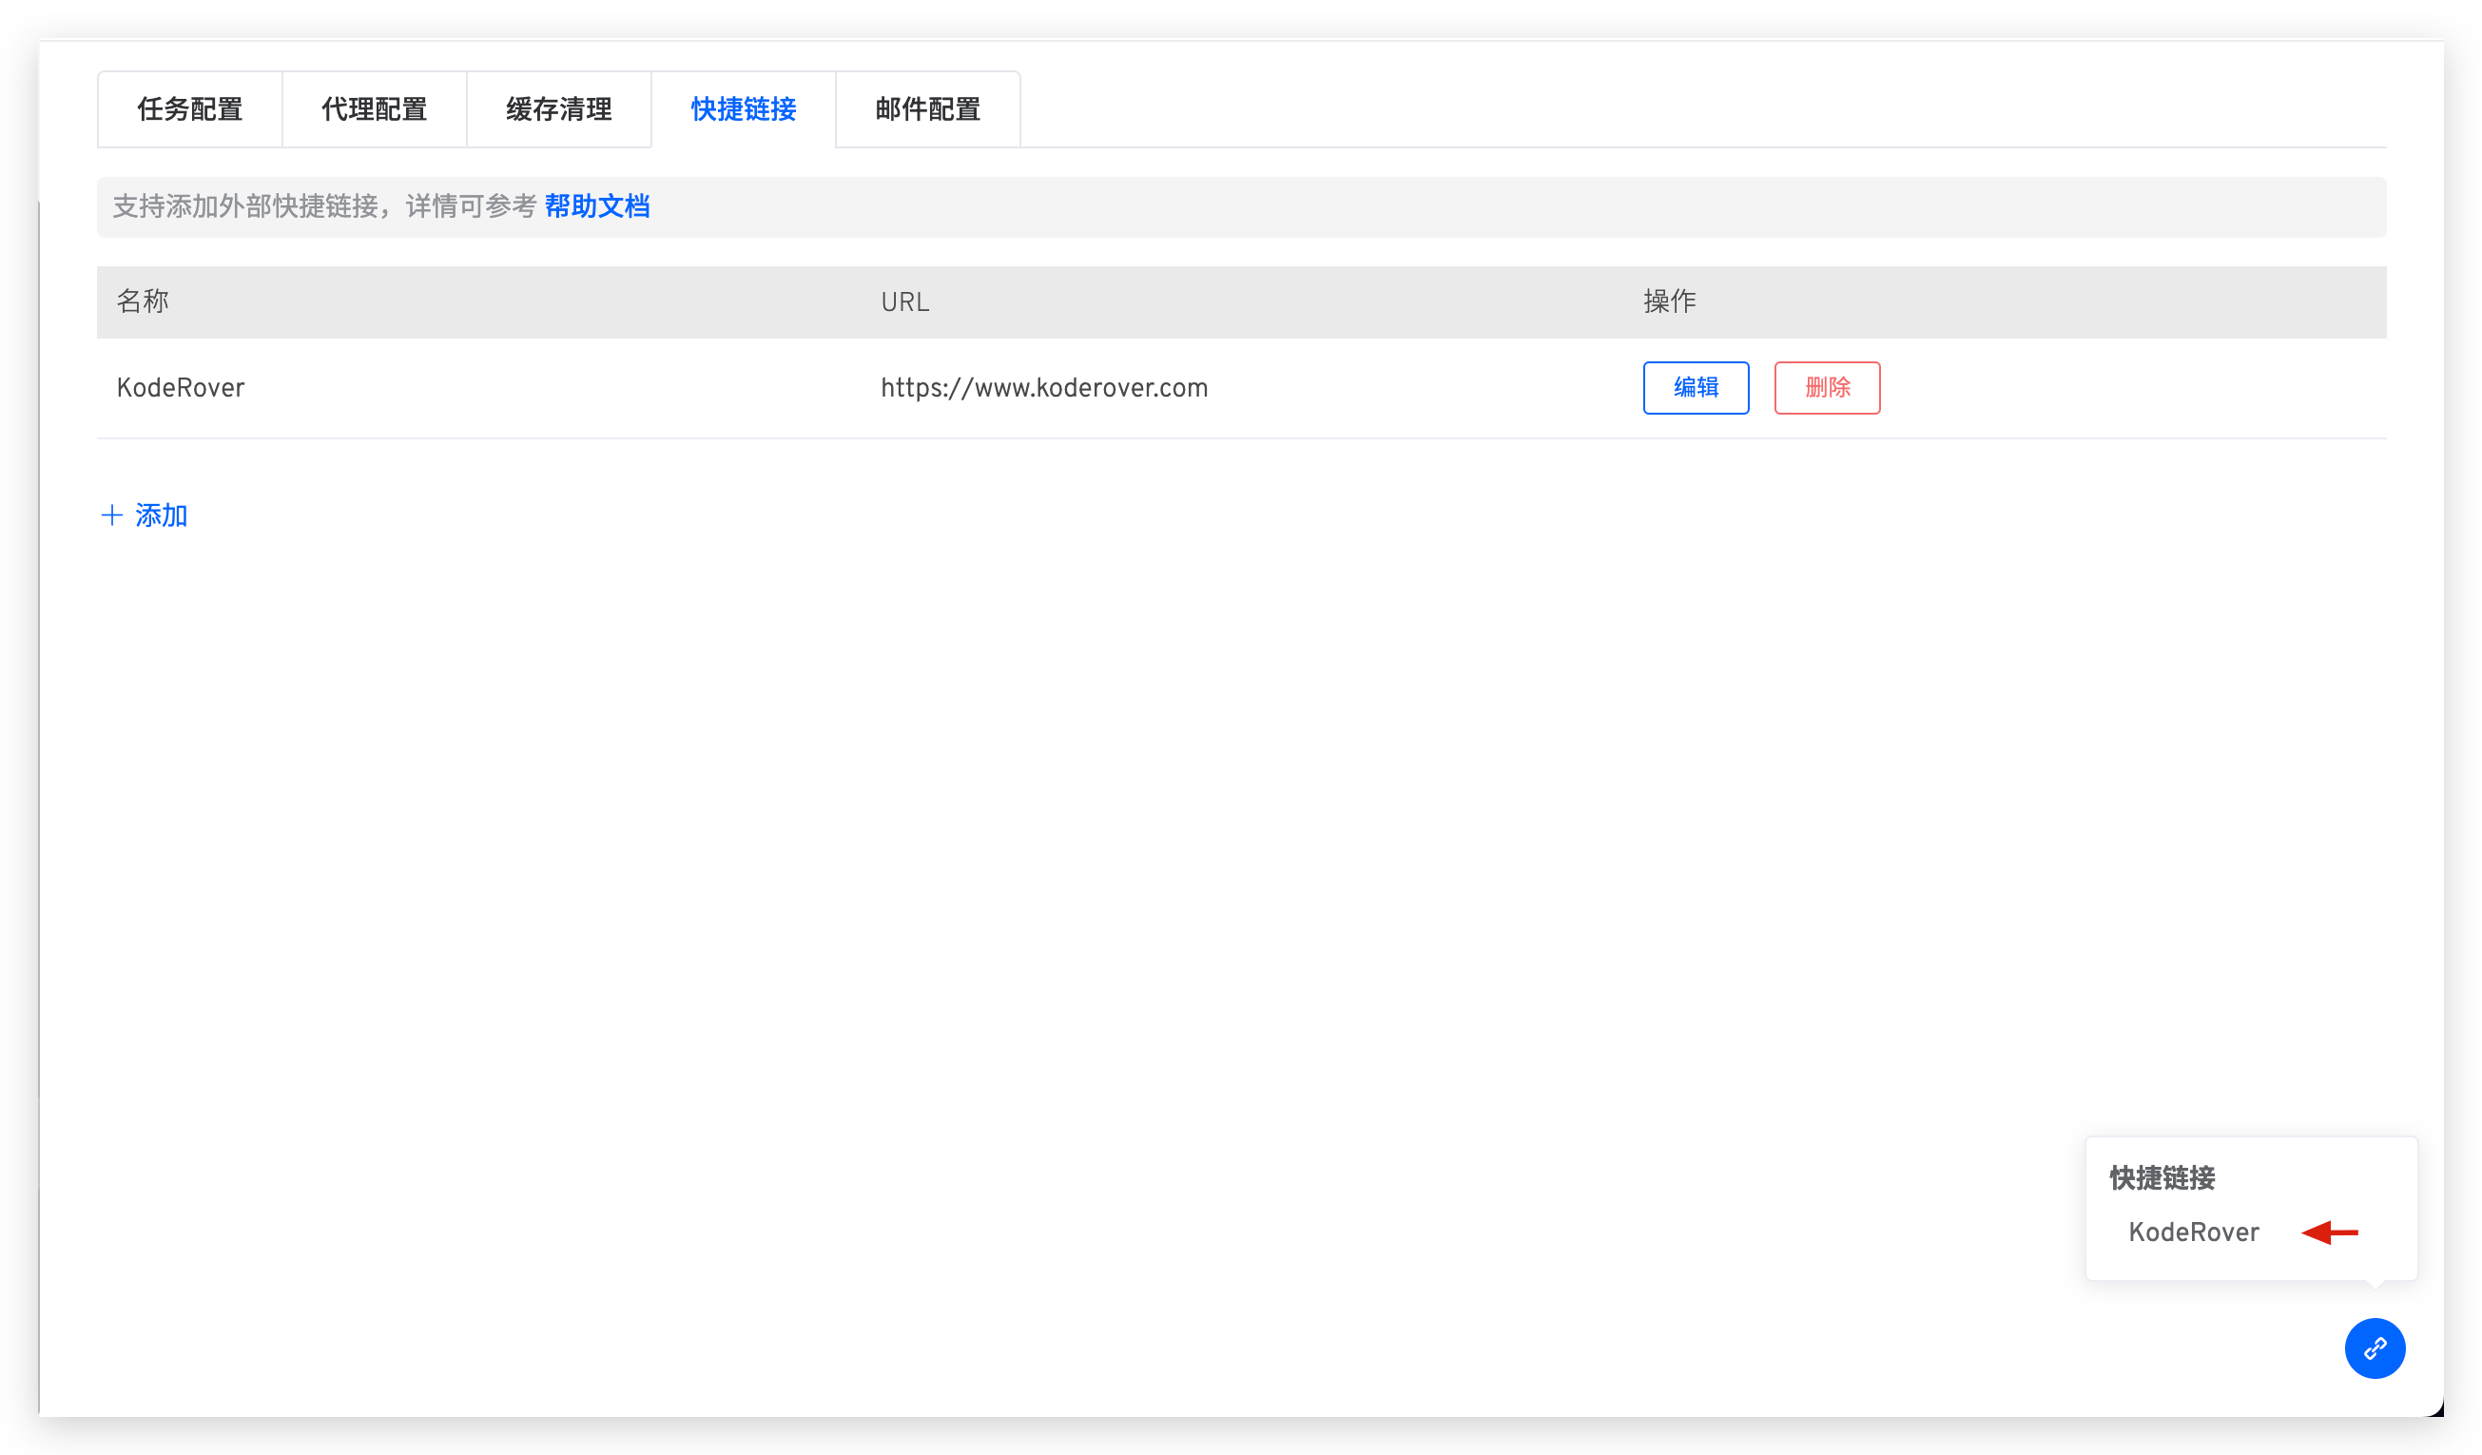Click the 名称 column header
Image resolution: width=2482 pixels, height=1455 pixels.
pyautogui.click(x=143, y=301)
